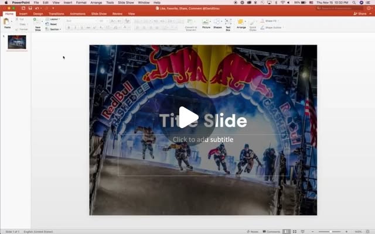
Task: Switch to slide sorter grid view
Action: coord(295,232)
